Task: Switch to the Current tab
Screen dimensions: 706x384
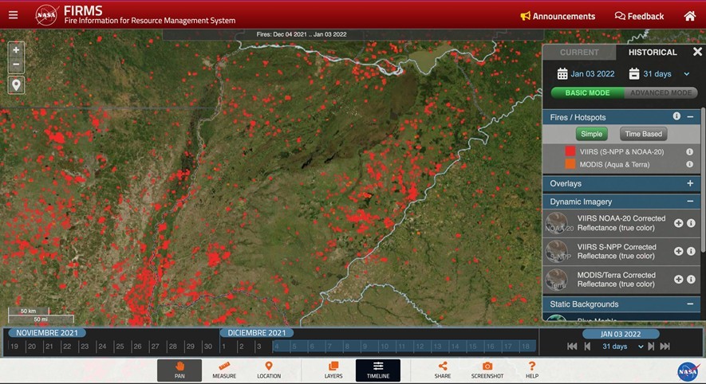Action: coord(579,53)
